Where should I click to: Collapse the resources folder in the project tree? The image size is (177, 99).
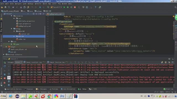[x=12, y=16]
